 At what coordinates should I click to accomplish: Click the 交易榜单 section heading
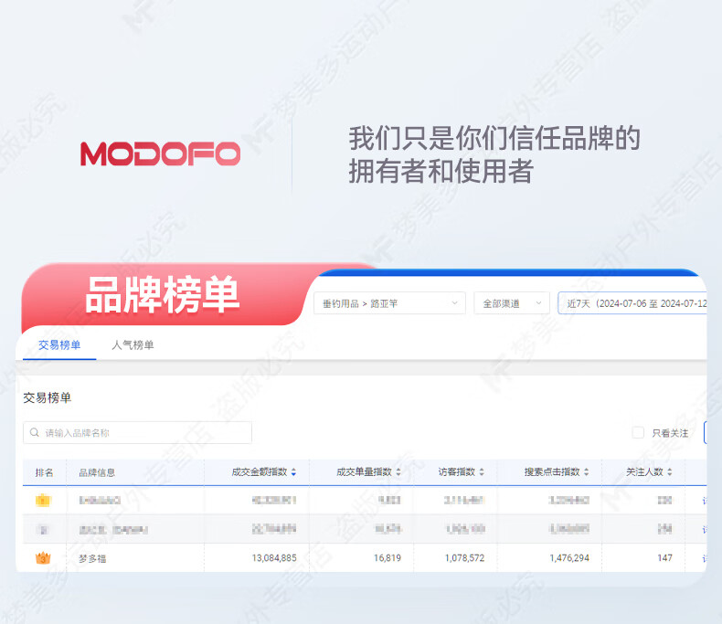(x=47, y=397)
